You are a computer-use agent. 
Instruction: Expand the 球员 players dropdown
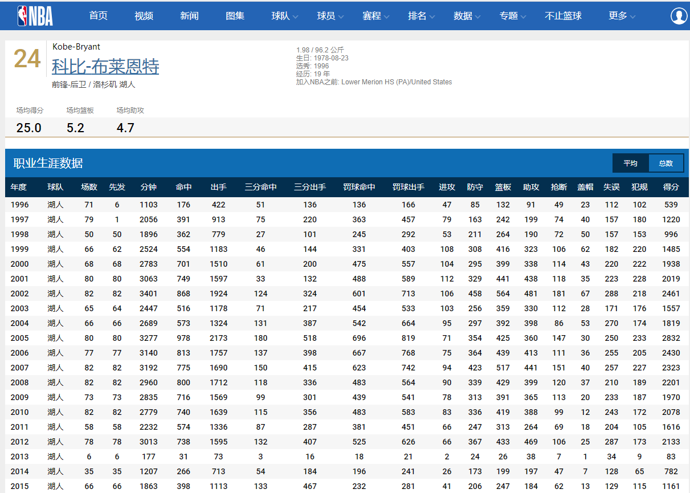coord(330,16)
